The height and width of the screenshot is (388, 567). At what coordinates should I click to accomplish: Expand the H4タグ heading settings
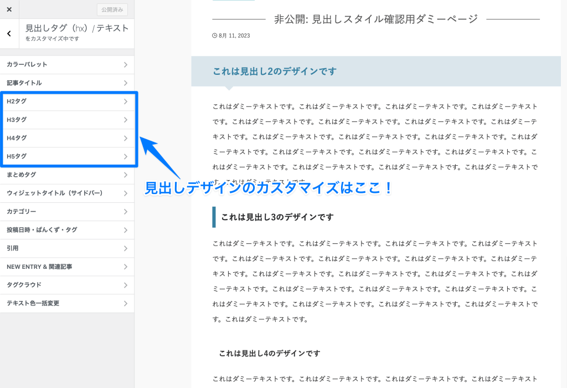(66, 137)
